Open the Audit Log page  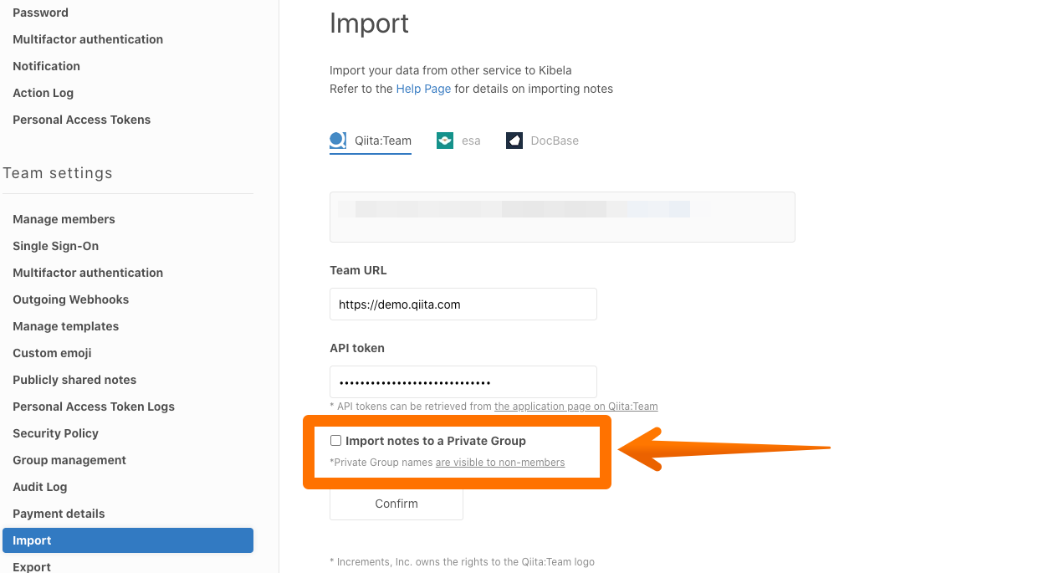point(39,487)
